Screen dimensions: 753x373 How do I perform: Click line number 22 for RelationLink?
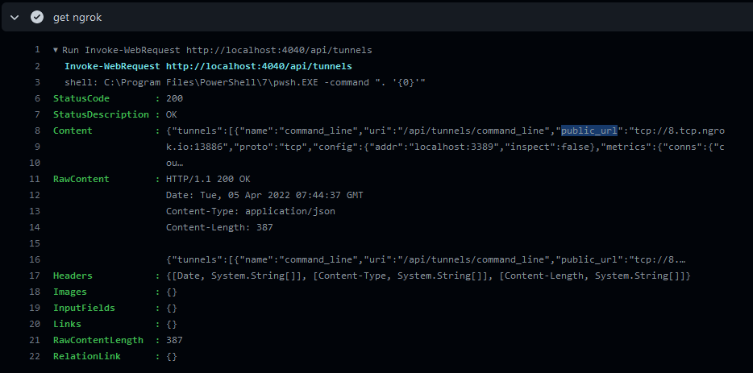[x=35, y=356]
